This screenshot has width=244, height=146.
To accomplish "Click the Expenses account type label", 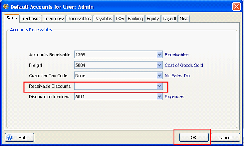I will coord(174,97).
